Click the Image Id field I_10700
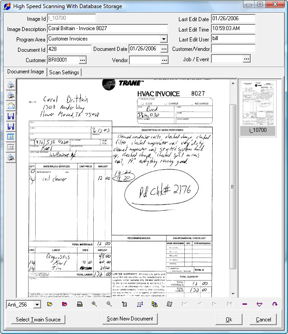Image resolution: width=288 pixels, height=334 pixels. (72, 18)
